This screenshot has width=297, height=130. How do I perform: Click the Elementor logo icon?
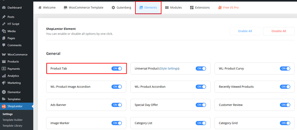[4, 92]
